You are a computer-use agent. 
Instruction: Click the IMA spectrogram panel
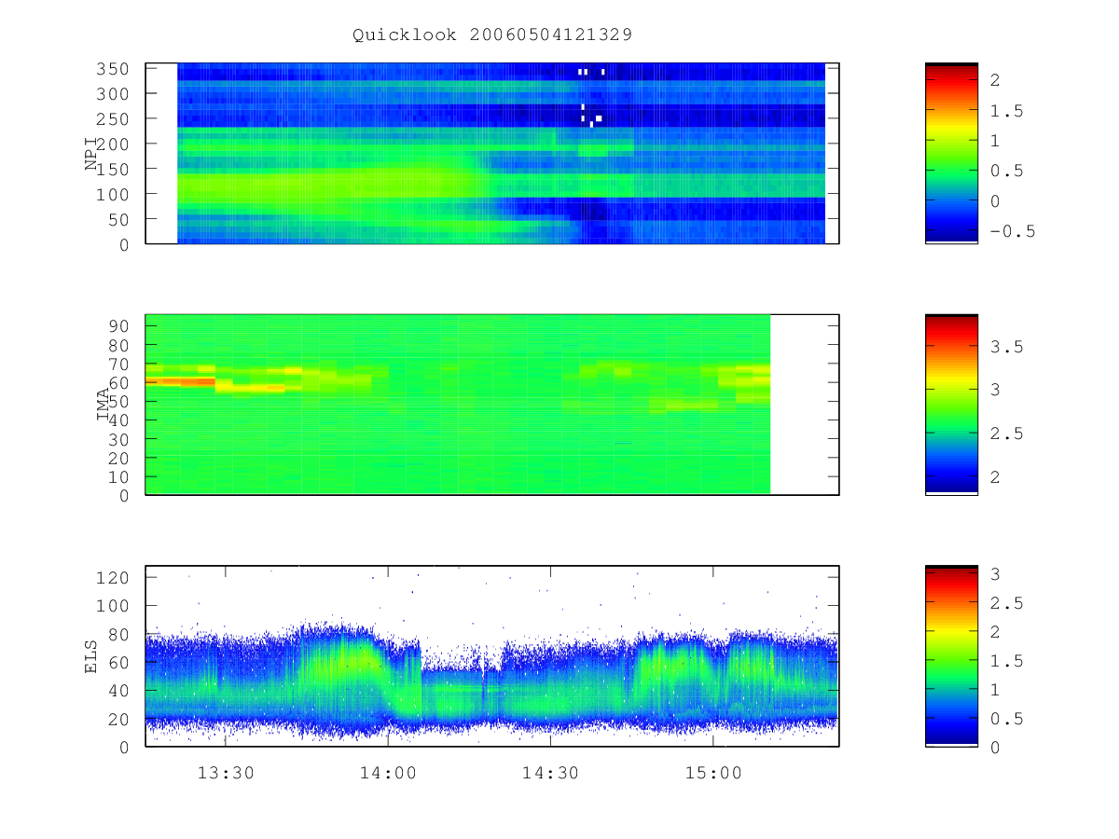coord(492,405)
